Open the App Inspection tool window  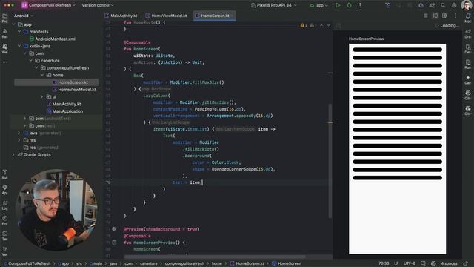click(x=5, y=190)
